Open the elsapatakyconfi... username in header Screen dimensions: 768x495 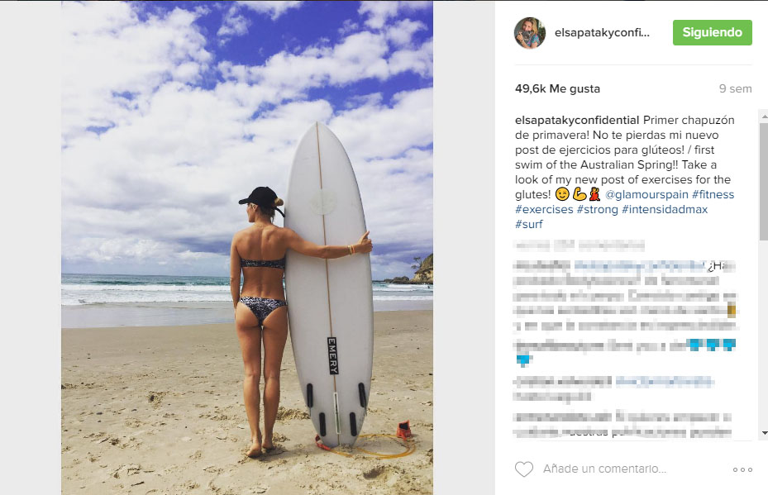(x=602, y=33)
